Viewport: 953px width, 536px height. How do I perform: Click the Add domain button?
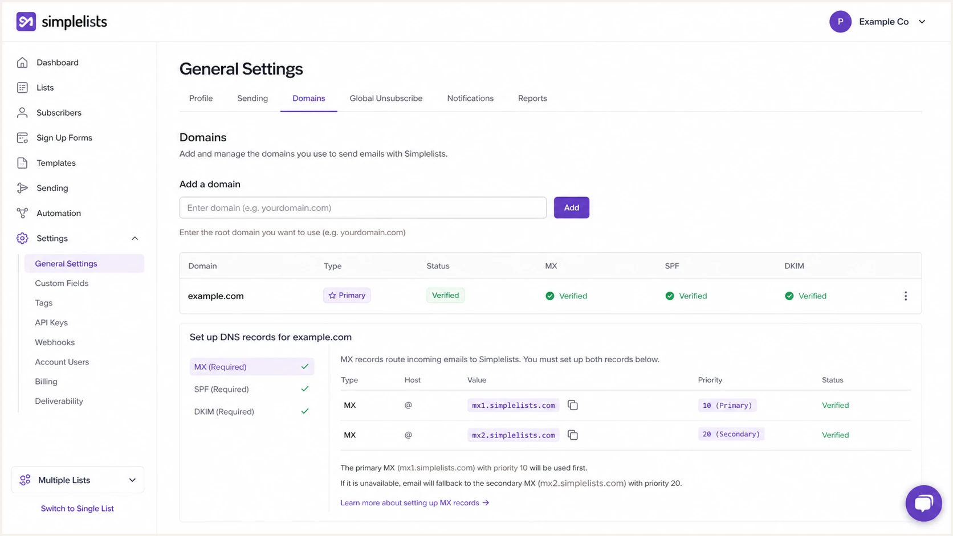click(571, 208)
